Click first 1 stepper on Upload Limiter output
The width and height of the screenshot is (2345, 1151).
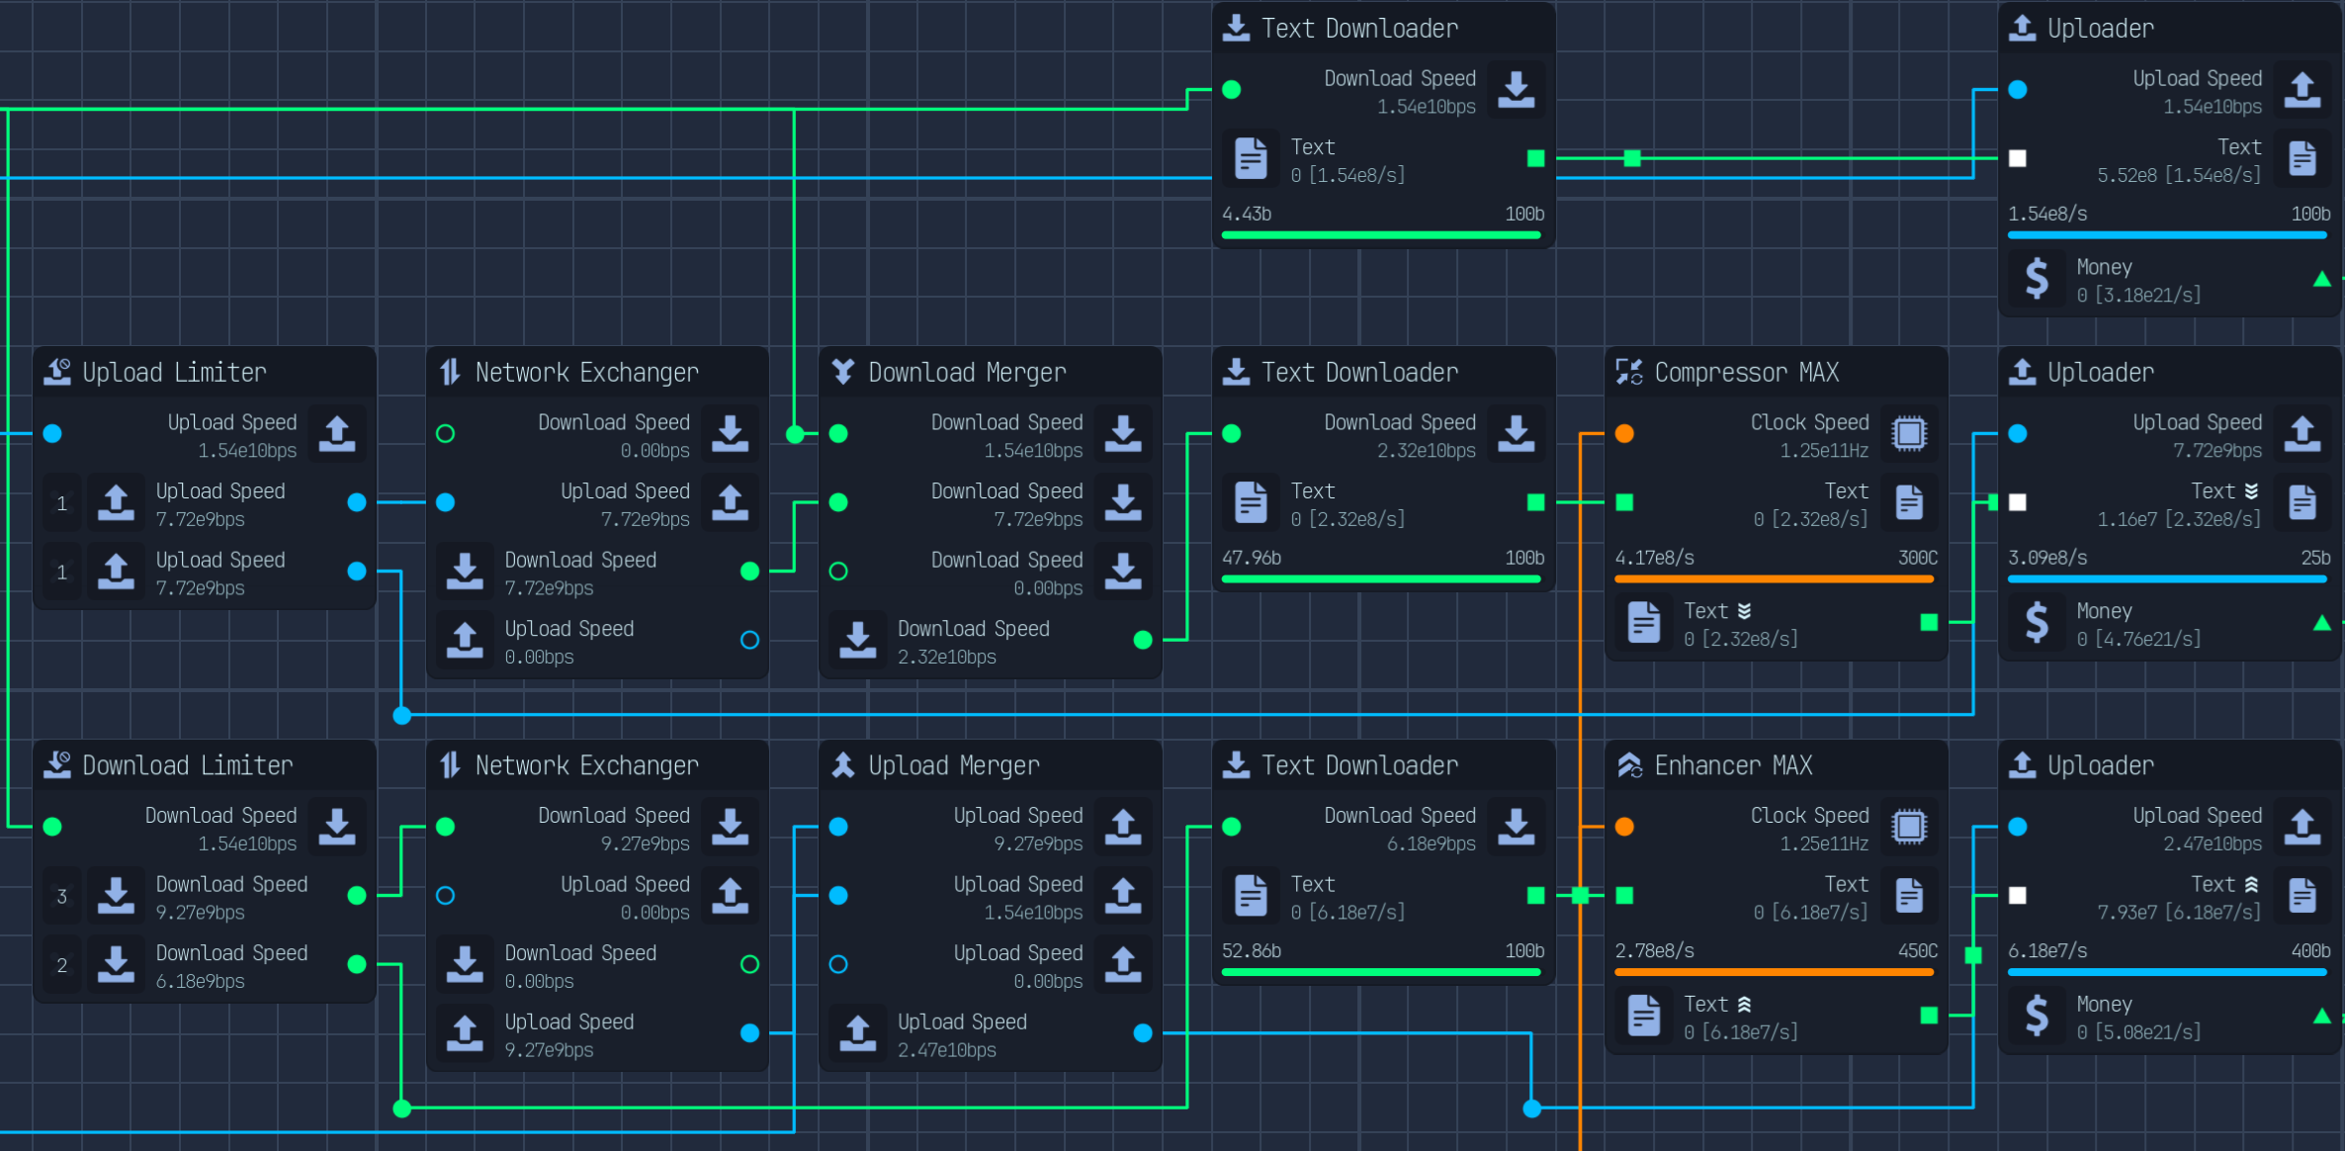point(61,503)
